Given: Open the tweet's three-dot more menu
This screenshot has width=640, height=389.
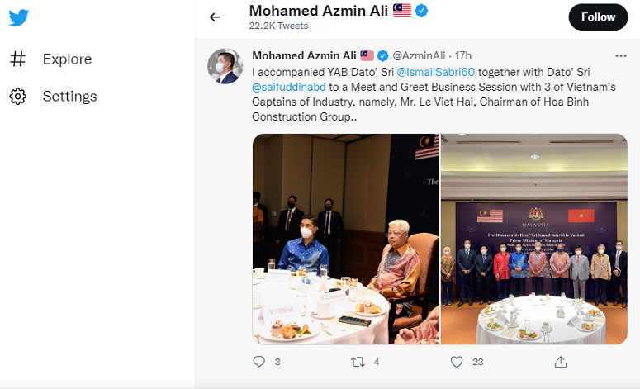Looking at the screenshot, I should tap(620, 55).
